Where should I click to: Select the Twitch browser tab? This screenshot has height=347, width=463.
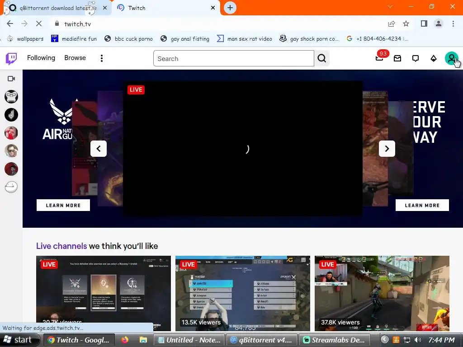point(165,8)
